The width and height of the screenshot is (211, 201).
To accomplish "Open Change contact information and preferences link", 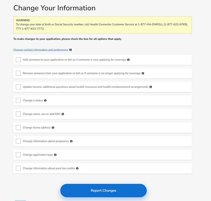I will pos(41,50).
